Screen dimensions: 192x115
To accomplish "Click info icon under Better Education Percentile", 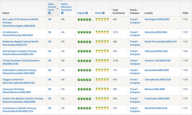I will 62,13.
